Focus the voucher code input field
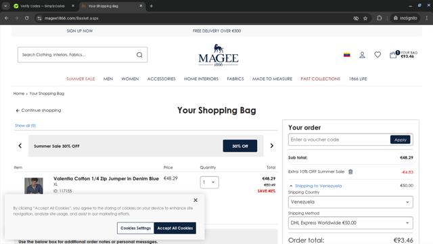This screenshot has height=244, width=433. coord(340,140)
